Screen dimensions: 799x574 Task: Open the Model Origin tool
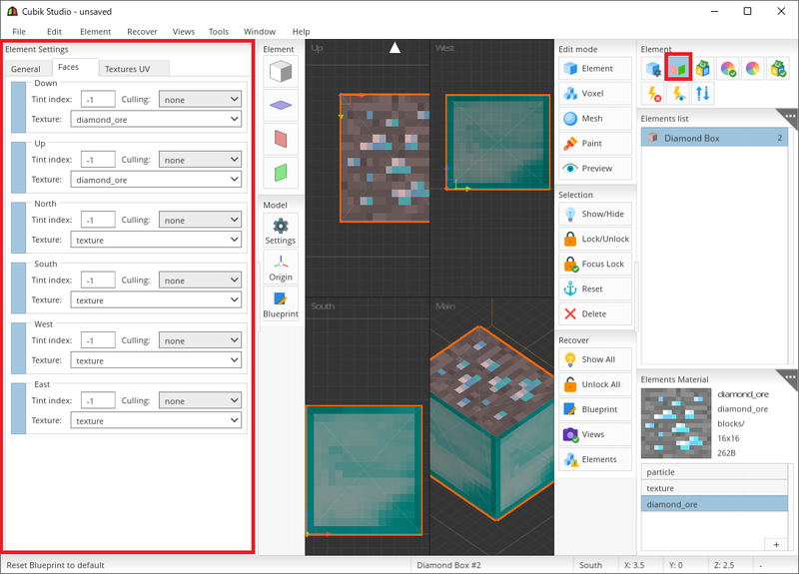(281, 267)
